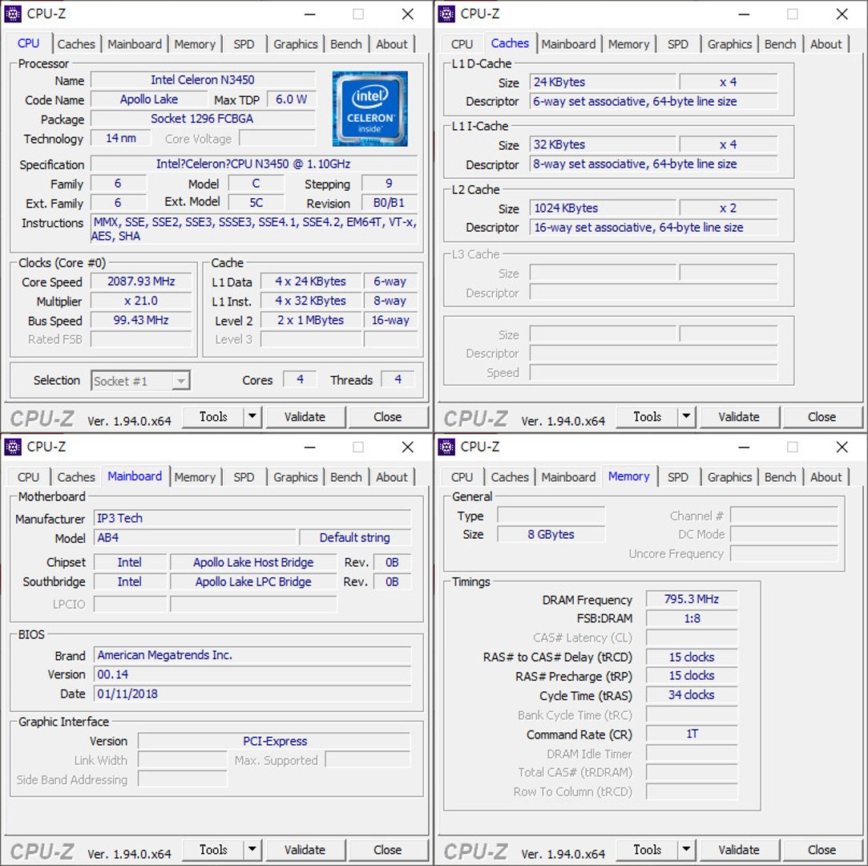
Task: Open the SPD tab in the Memory window
Action: [x=678, y=477]
